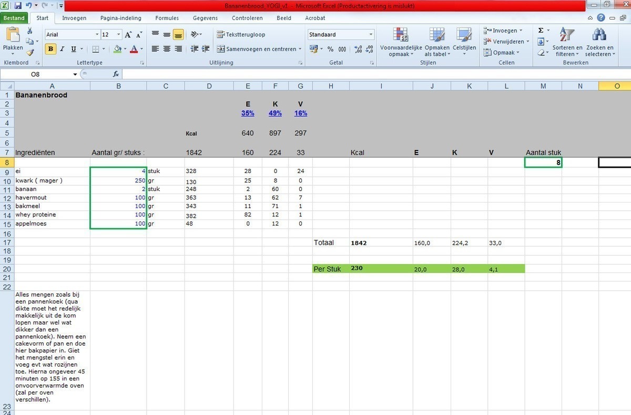Open the Arial font name dropdown
This screenshot has width=631, height=415.
(x=97, y=35)
